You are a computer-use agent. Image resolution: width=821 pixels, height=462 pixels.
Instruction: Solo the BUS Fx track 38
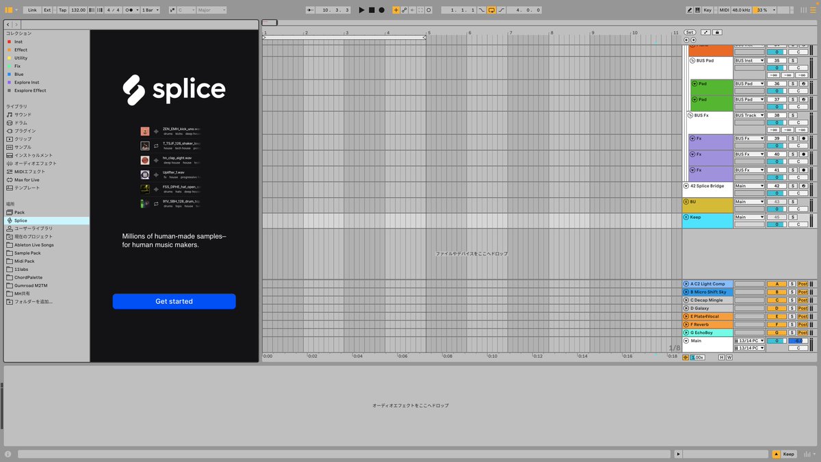coord(792,115)
